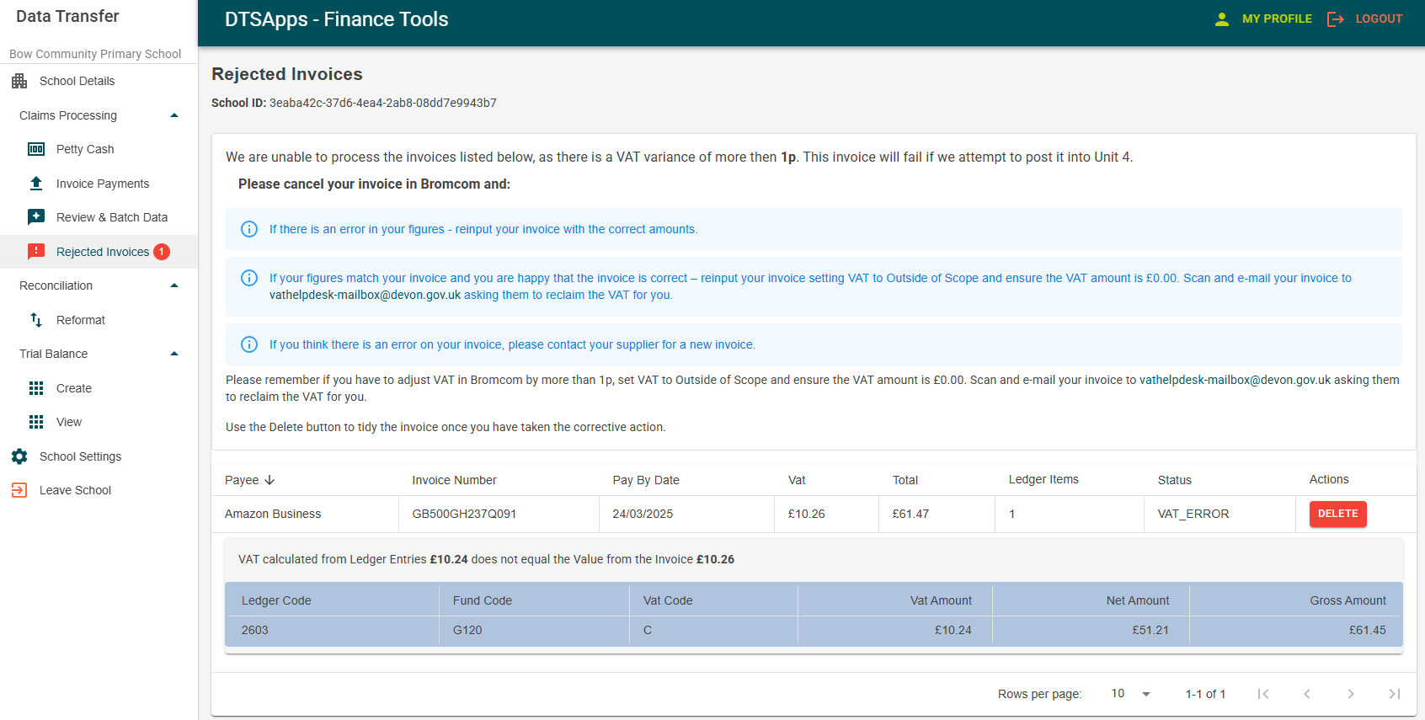Image resolution: width=1425 pixels, height=720 pixels.
Task: Collapse the Claims Processing section
Action: [174, 115]
